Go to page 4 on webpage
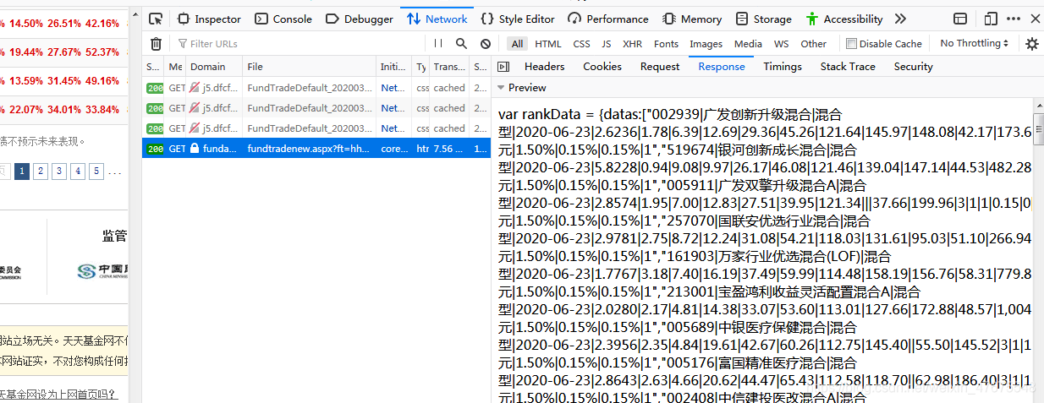Viewport: 1044px width, 403px height. pos(78,172)
